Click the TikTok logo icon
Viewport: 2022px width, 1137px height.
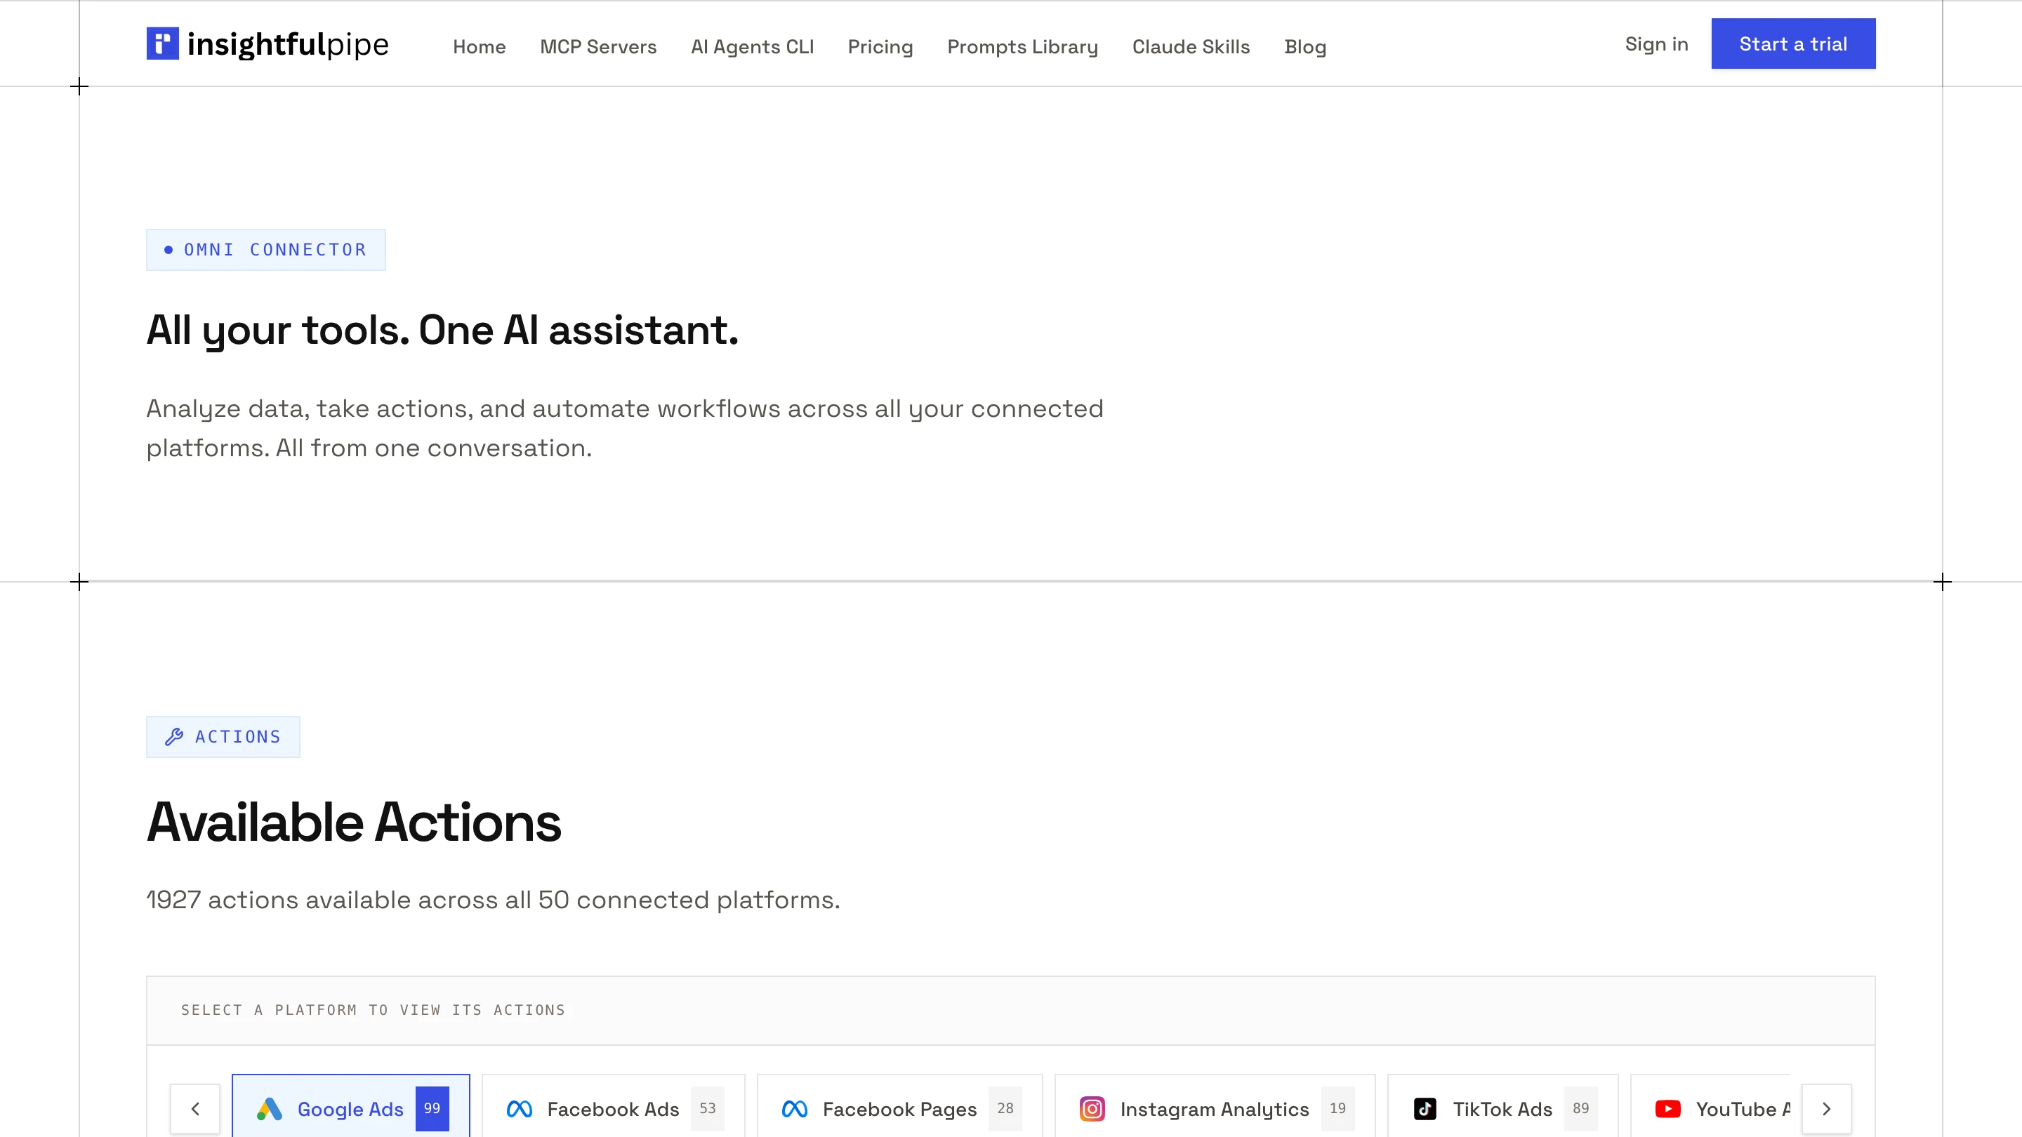point(1425,1109)
